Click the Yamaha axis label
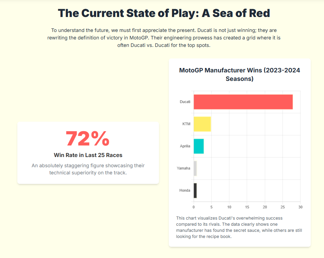The width and height of the screenshot is (324, 258). tap(183, 168)
